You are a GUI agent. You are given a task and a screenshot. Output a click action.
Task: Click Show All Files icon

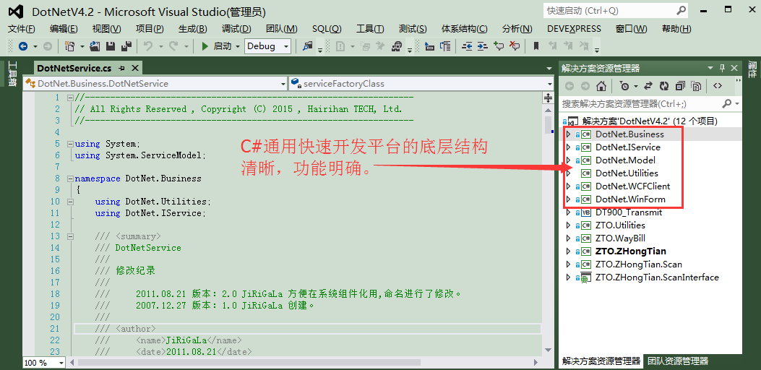tap(696, 86)
